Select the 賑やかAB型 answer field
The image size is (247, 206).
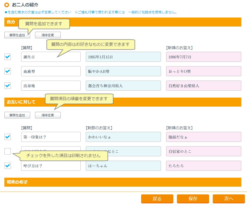coord(123,71)
